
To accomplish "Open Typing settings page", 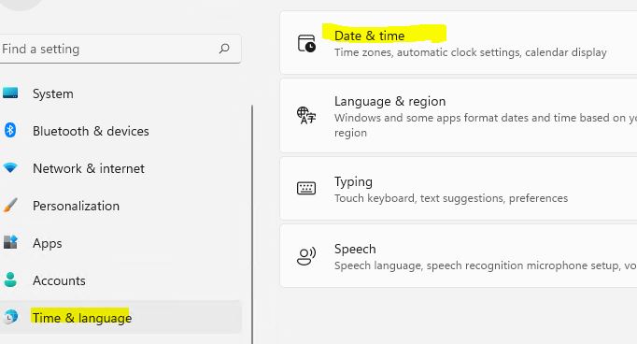I will coord(459,189).
